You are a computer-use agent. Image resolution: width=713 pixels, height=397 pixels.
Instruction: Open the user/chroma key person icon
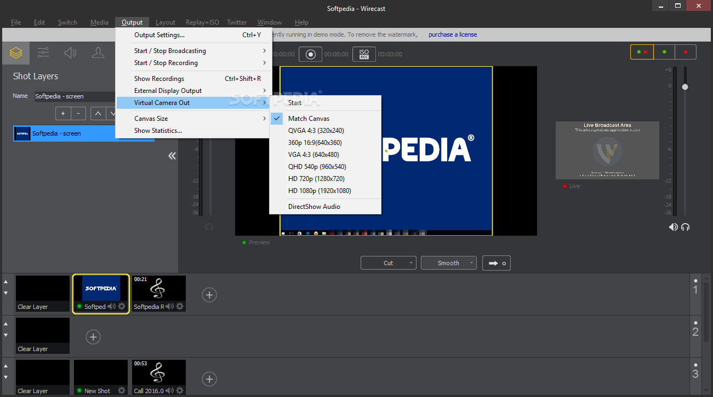coord(98,53)
